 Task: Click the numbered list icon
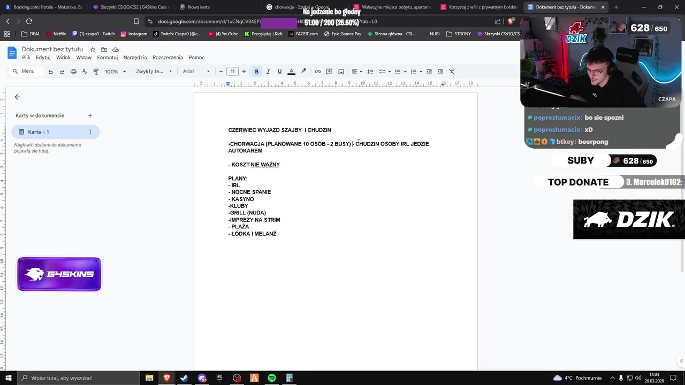pyautogui.click(x=413, y=72)
